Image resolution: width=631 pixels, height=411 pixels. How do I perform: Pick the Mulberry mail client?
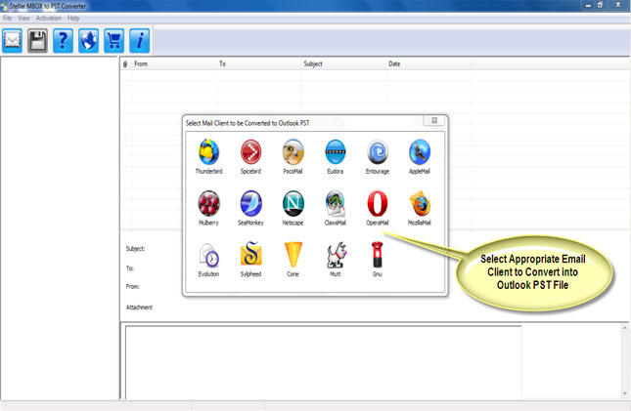(208, 203)
